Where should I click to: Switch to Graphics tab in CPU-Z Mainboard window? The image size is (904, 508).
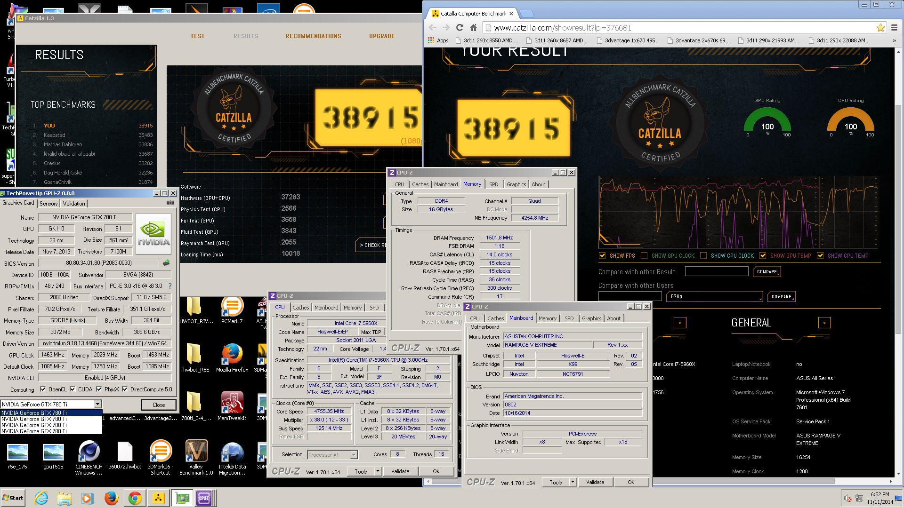(591, 318)
